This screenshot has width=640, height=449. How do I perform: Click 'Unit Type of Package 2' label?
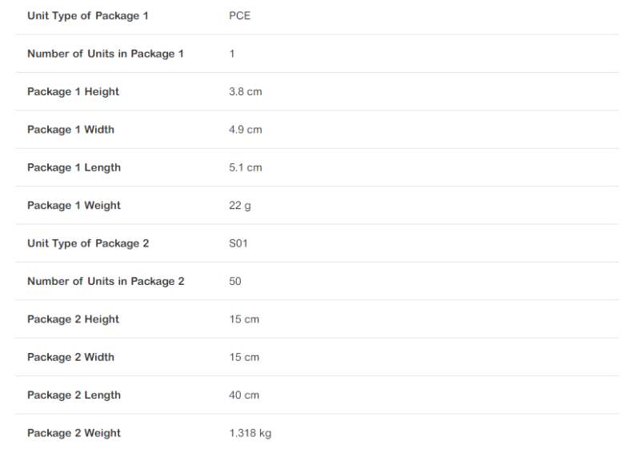(x=87, y=243)
